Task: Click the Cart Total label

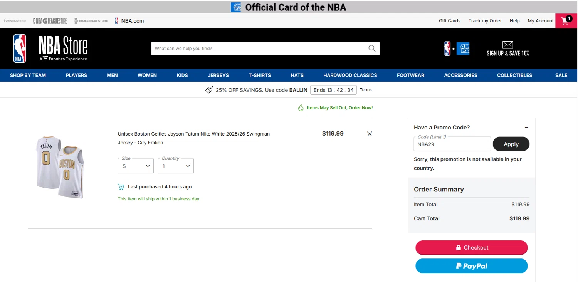Action: (x=427, y=218)
